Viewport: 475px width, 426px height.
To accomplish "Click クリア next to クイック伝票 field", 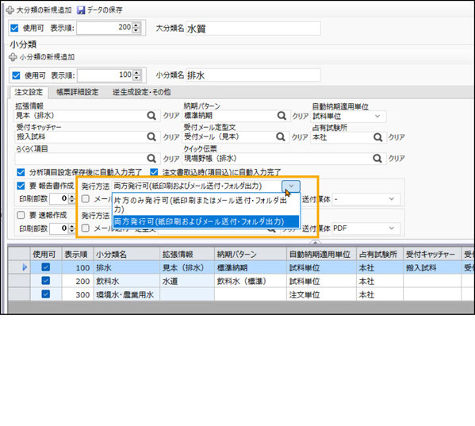I will click(x=396, y=158).
